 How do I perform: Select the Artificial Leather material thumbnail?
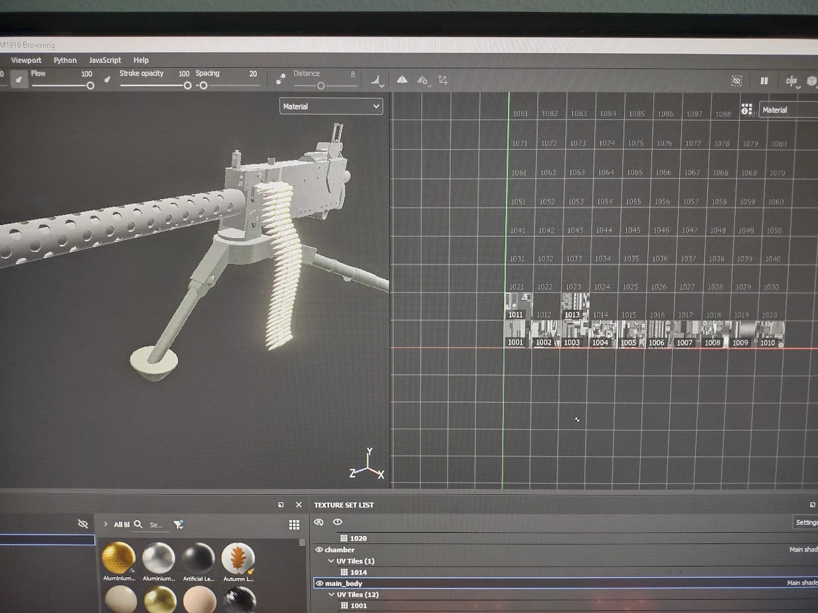tap(199, 559)
